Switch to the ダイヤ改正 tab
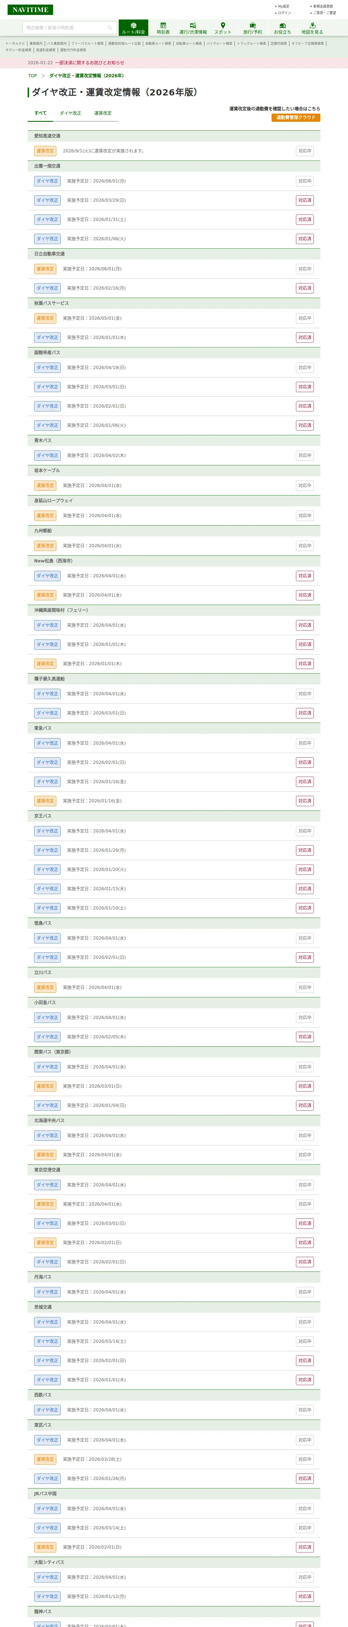The image size is (348, 1627). (70, 113)
